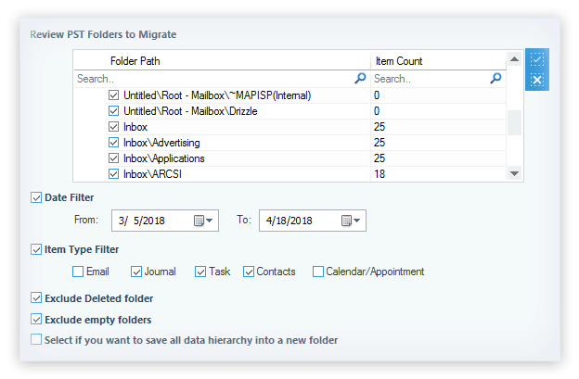
Task: Uncheck the Journal item type
Action: [x=137, y=272]
